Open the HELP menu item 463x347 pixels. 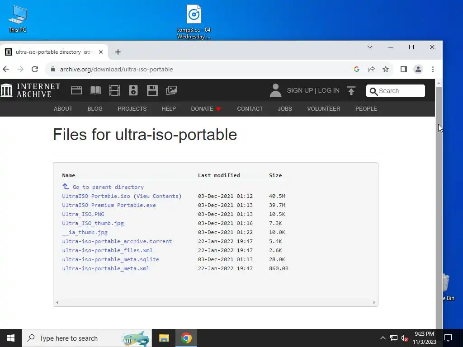pos(169,108)
